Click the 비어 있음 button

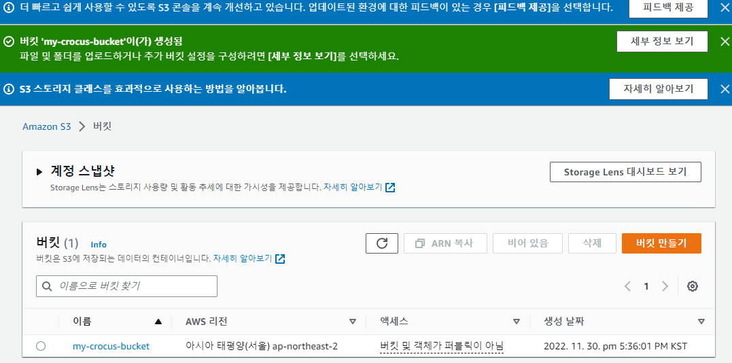click(x=527, y=243)
